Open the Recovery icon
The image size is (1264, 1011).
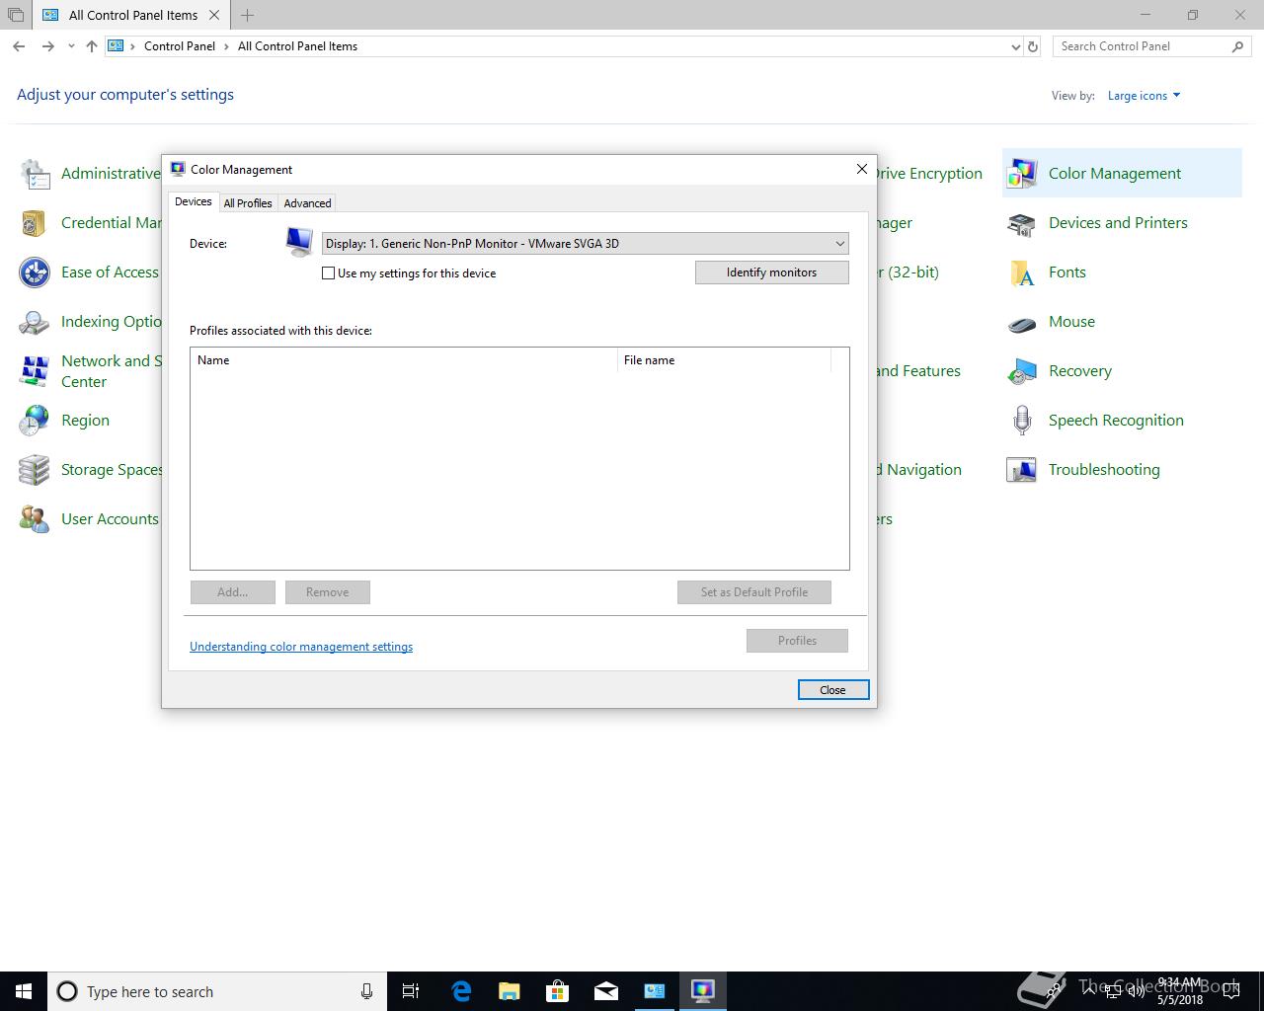[1021, 371]
